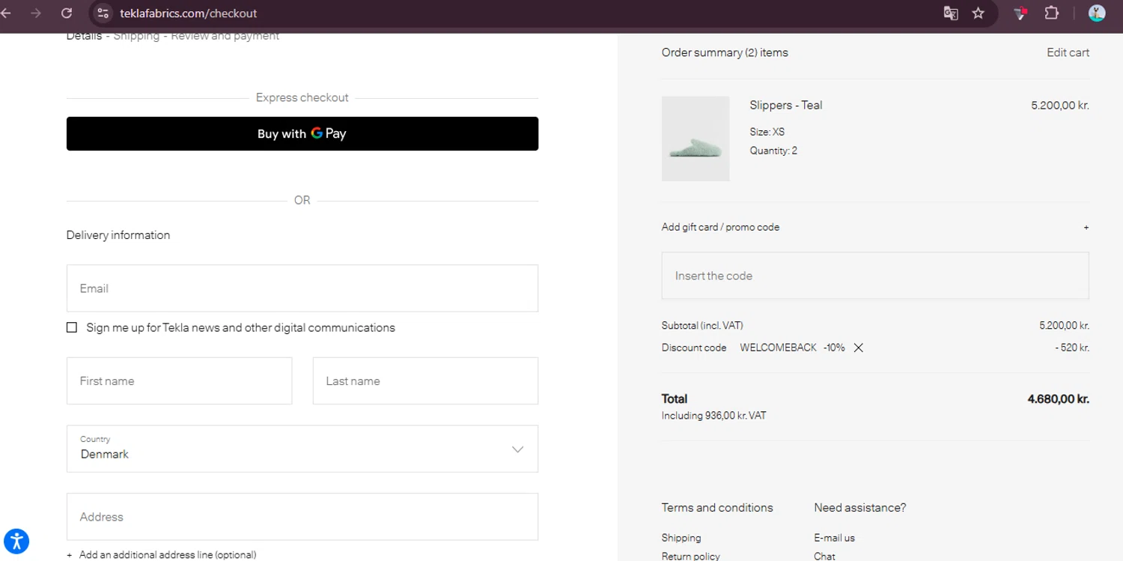Open the Slippers Teal product thumbnail
The image size is (1123, 561).
click(x=696, y=139)
